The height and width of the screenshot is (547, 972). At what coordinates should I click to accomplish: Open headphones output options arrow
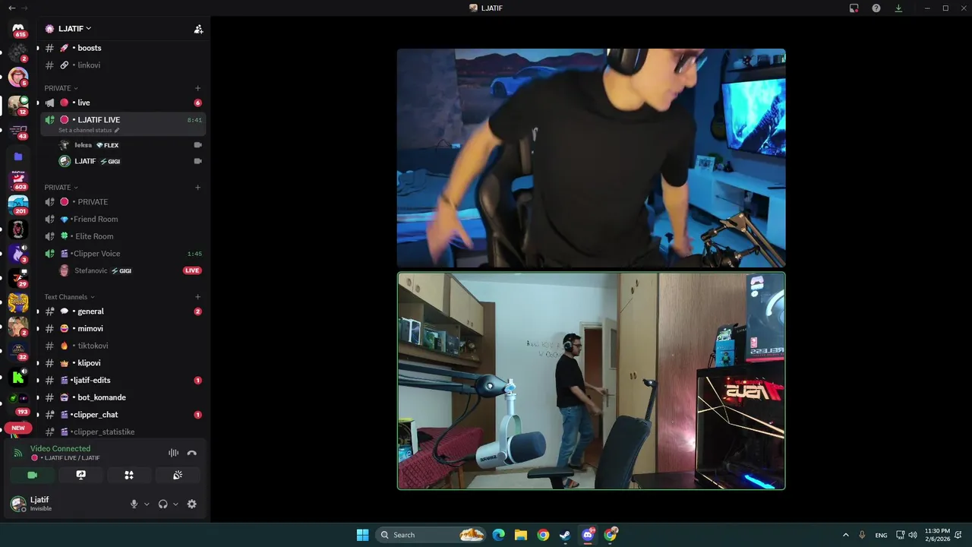coord(175,504)
